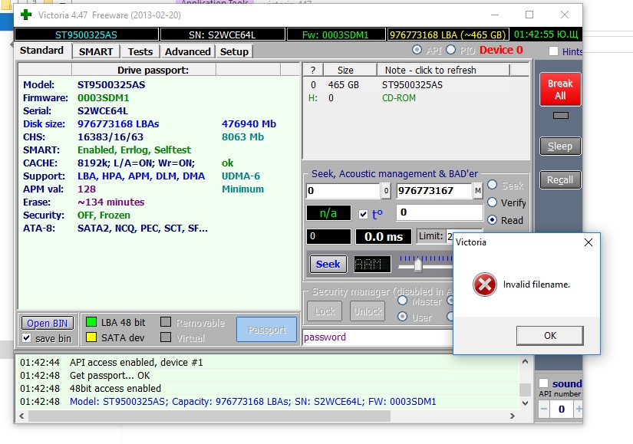Minimize the Victoria window
The image size is (633, 444).
[495, 15]
